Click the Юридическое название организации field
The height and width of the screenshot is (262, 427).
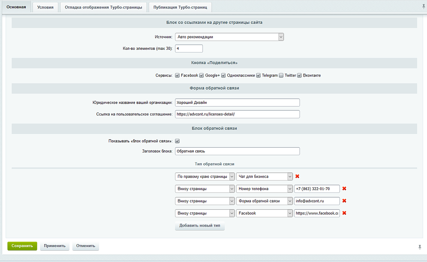(x=237, y=103)
